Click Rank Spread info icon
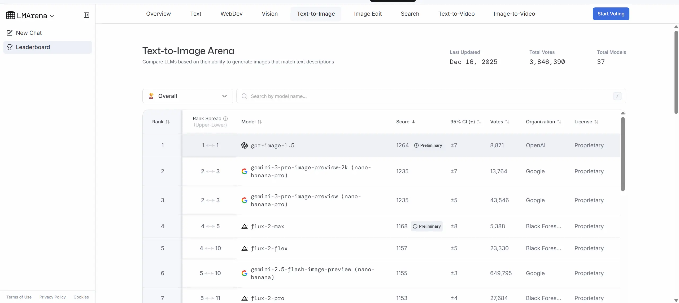The width and height of the screenshot is (679, 303). click(225, 119)
